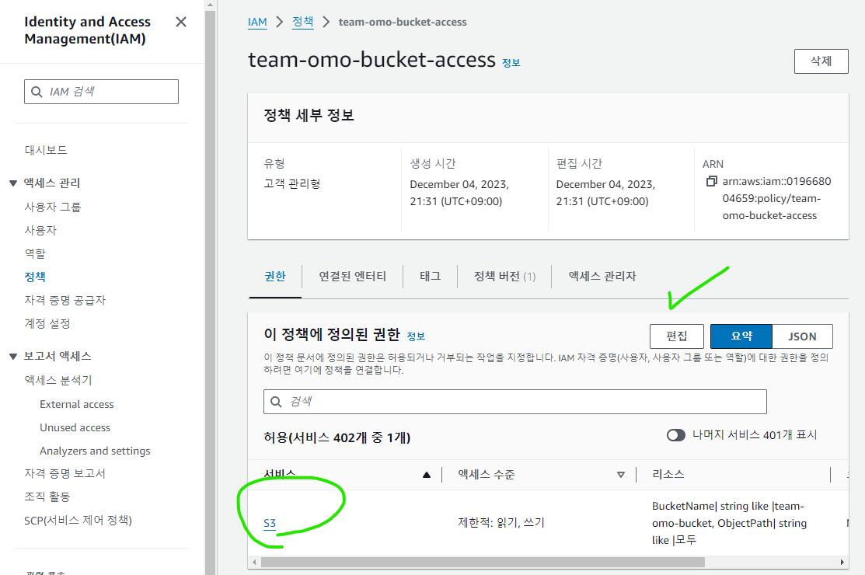Open 대시보드 in the sidebar

[x=46, y=150]
